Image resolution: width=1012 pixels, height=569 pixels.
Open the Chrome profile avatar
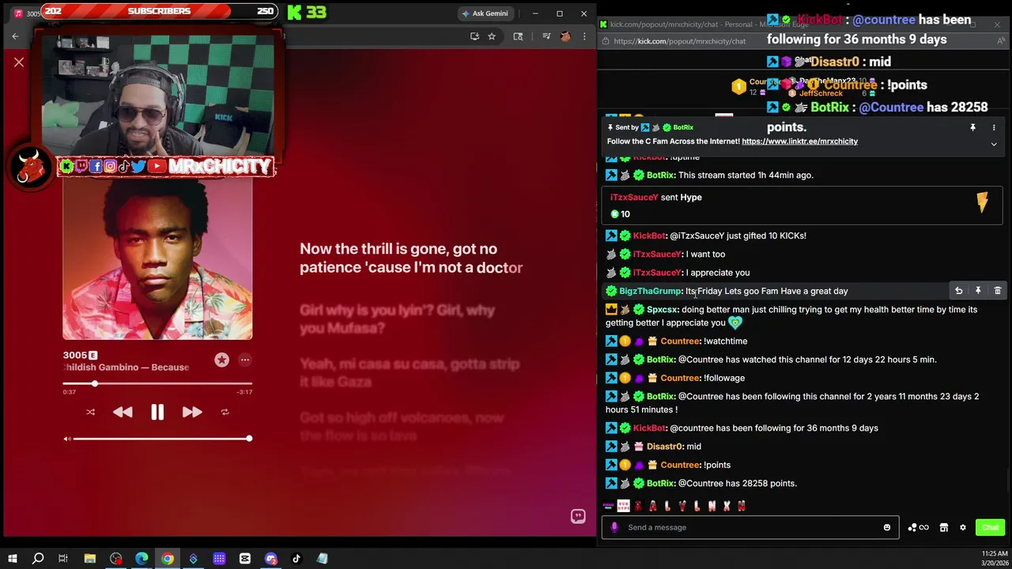[x=565, y=36]
